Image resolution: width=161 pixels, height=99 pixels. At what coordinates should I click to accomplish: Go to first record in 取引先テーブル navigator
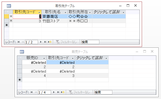(18, 42)
